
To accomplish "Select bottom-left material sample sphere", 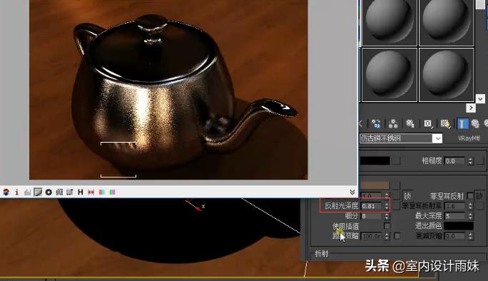I will [x=390, y=75].
